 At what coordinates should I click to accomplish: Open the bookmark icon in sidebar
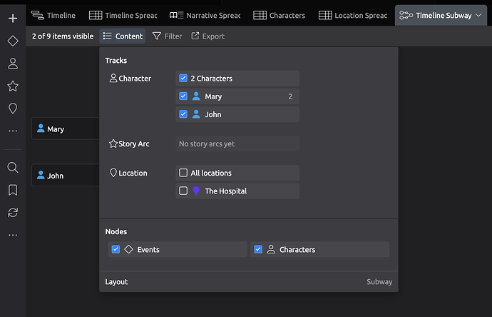(12, 190)
